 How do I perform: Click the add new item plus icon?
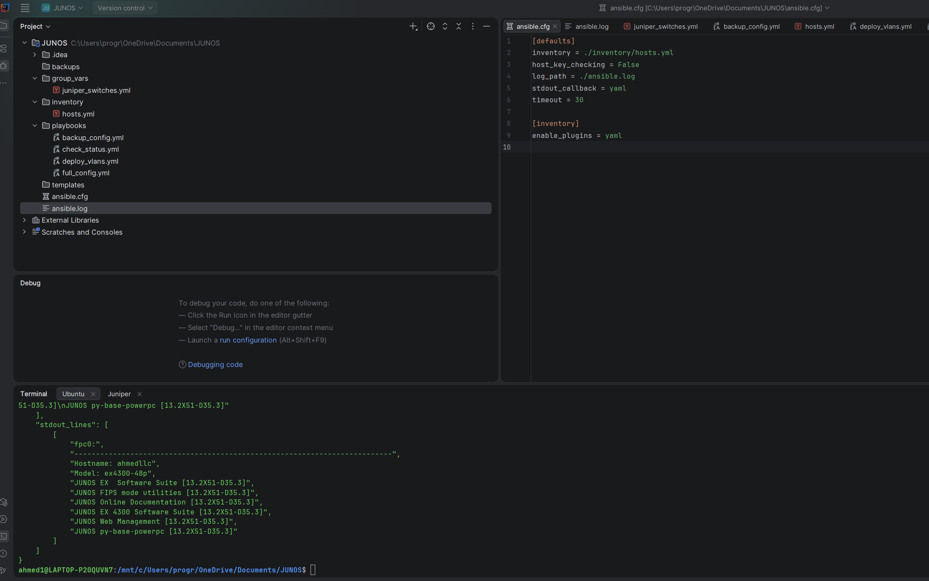click(x=413, y=26)
